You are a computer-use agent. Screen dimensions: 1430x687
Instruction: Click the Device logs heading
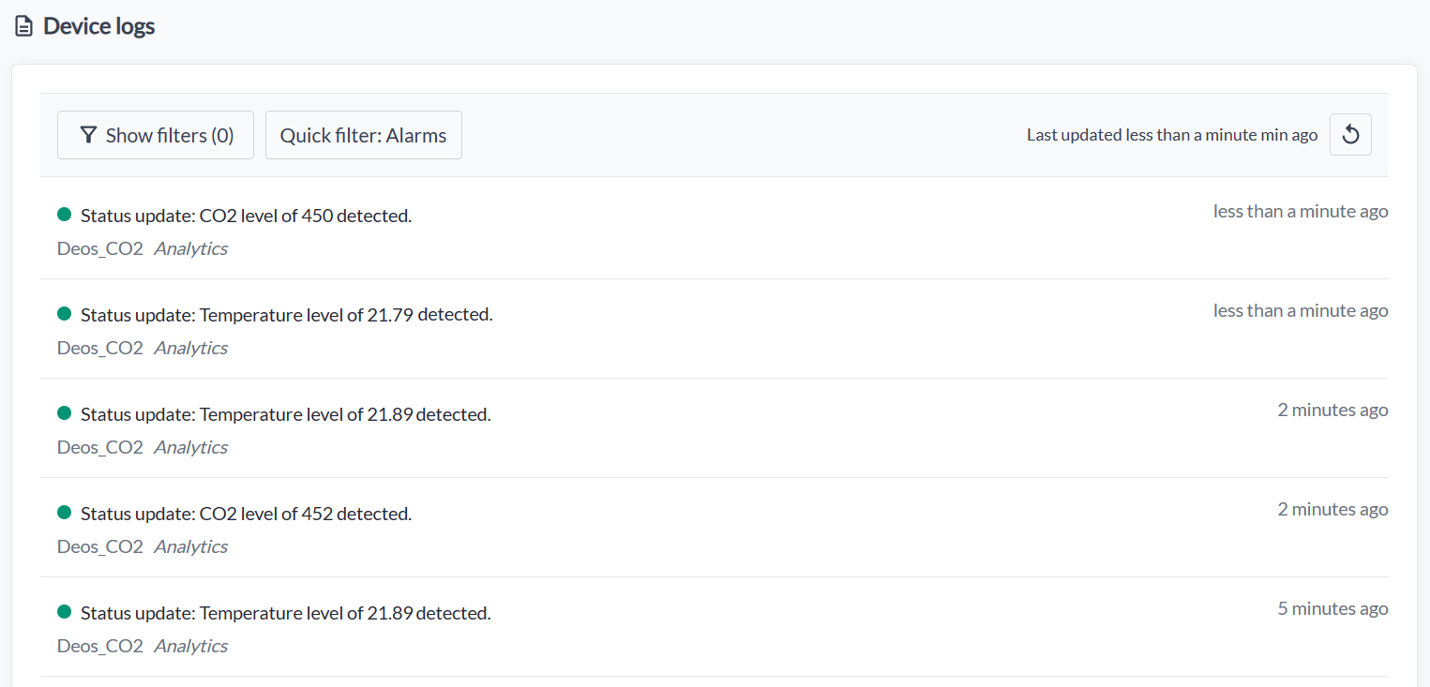coord(99,26)
